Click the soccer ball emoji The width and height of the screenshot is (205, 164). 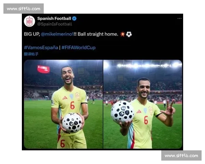click(x=129, y=34)
